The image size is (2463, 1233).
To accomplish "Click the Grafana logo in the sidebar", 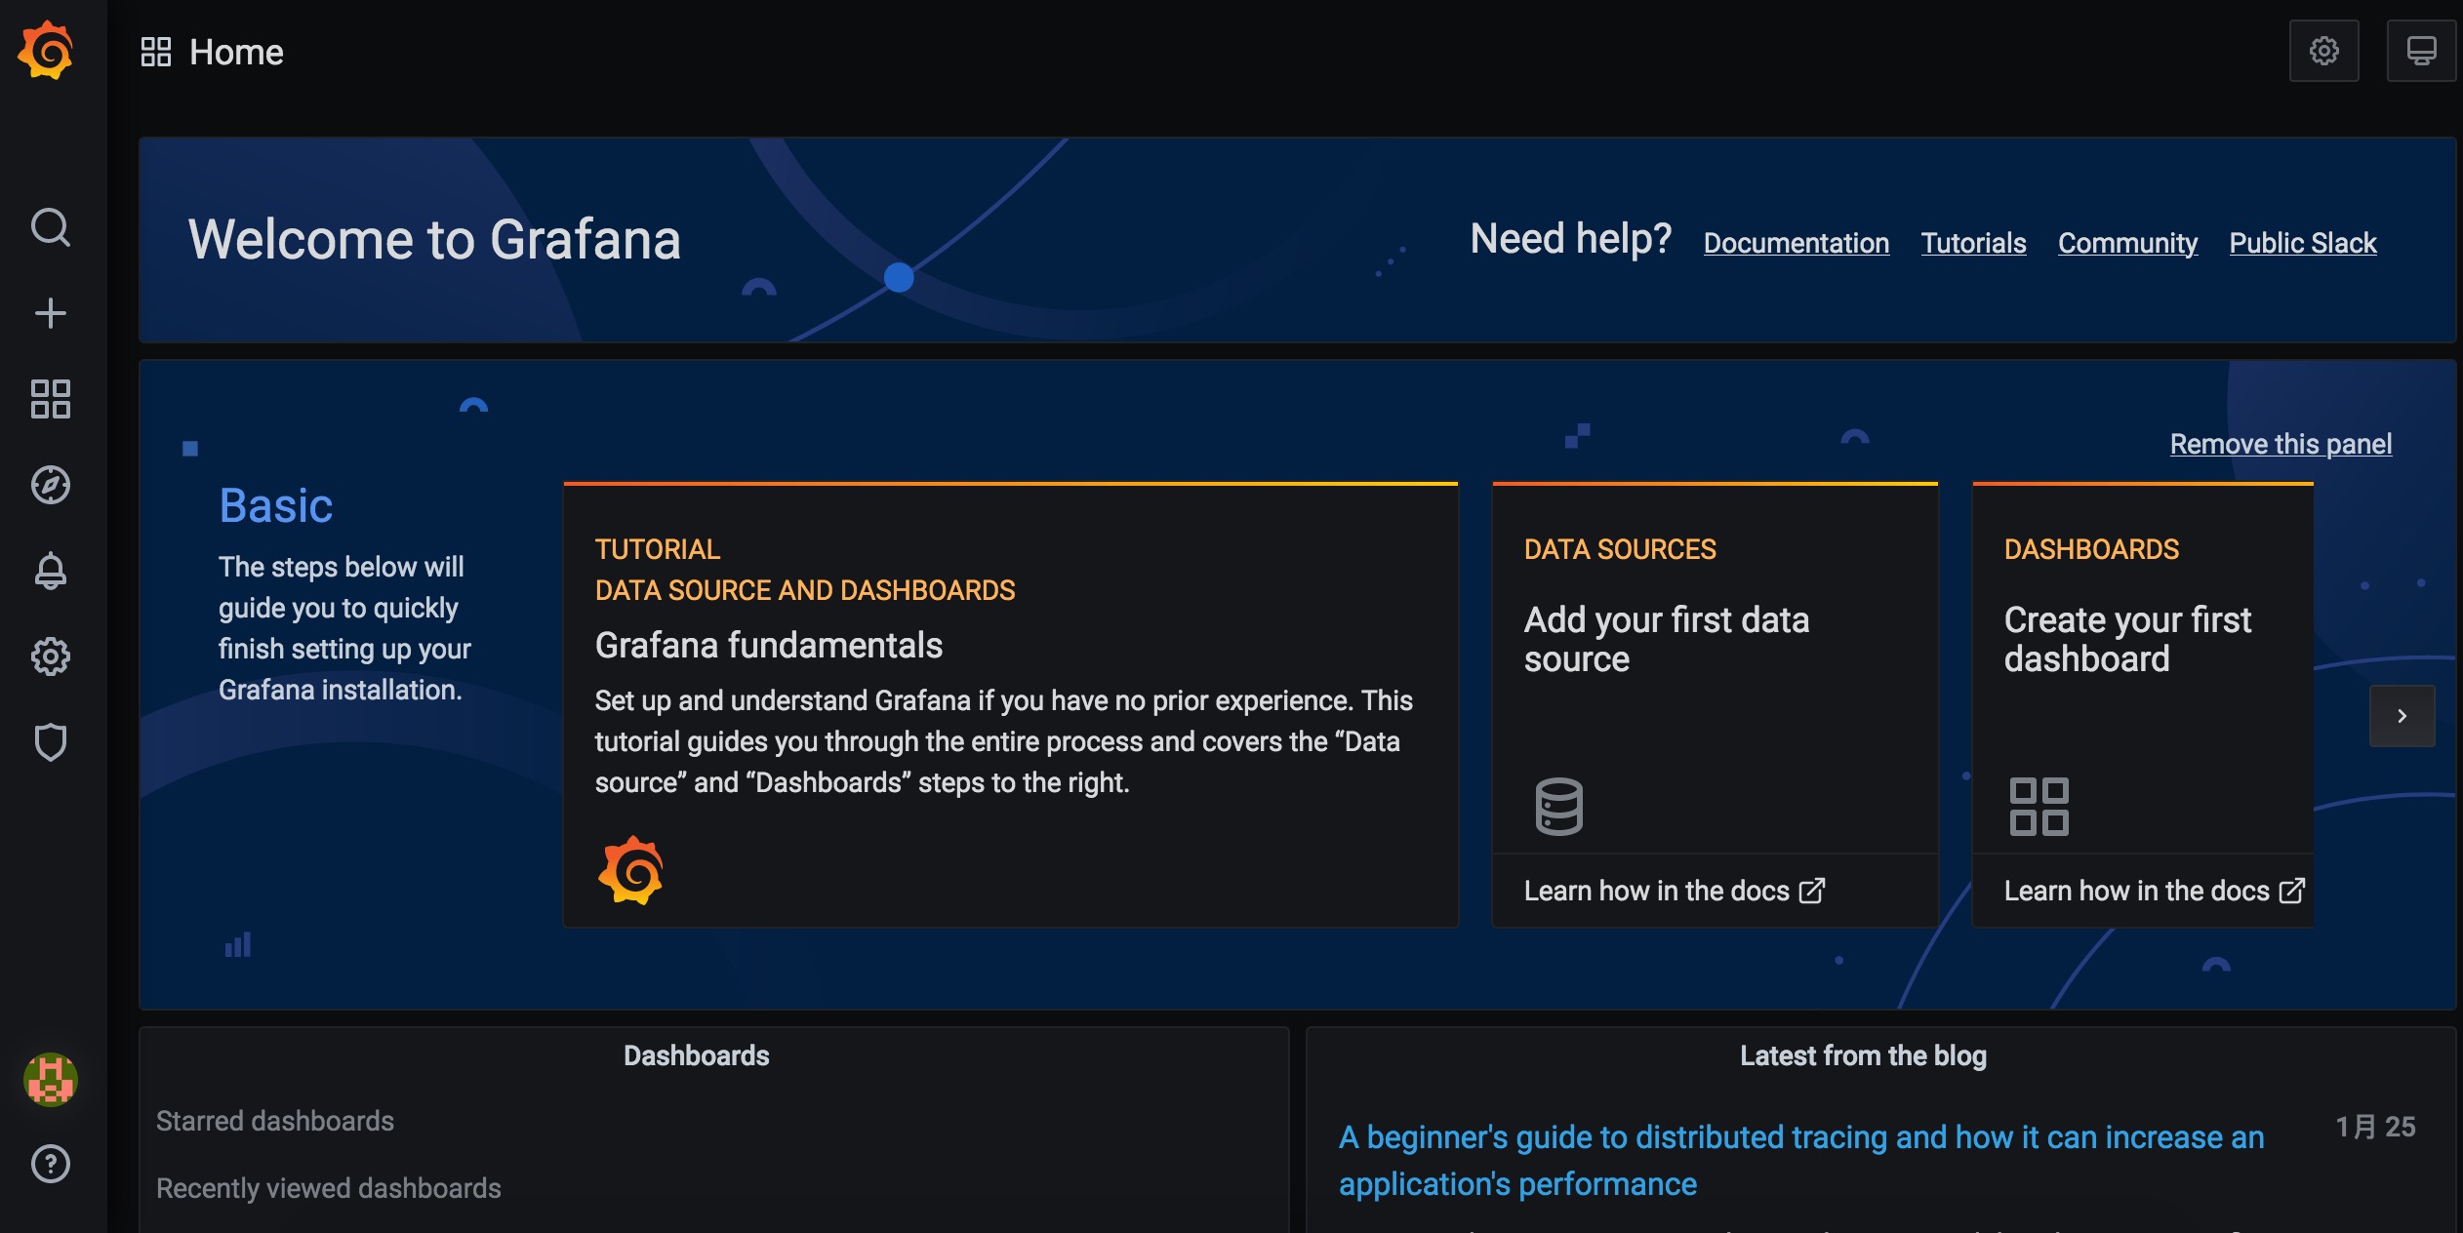I will [46, 51].
